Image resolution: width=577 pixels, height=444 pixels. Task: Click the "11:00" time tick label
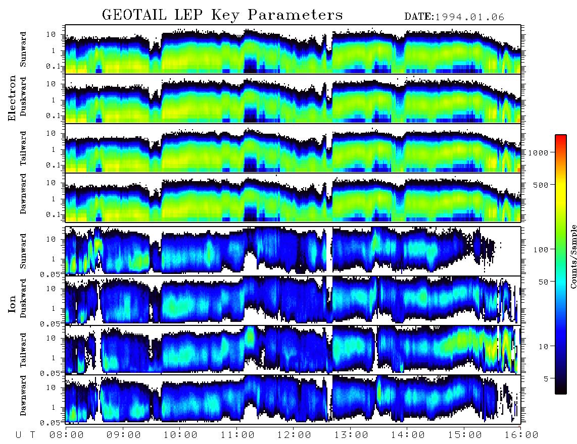pos(237,435)
